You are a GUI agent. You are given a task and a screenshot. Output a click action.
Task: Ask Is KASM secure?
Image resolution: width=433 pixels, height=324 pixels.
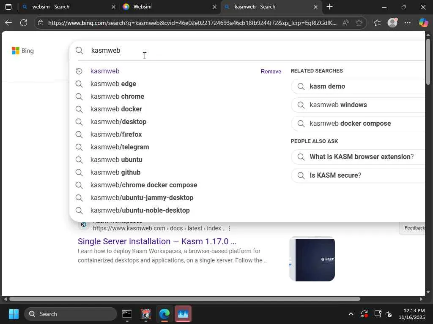pos(358,175)
